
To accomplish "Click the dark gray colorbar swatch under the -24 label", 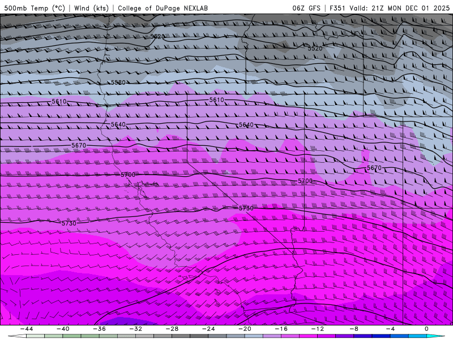I will [x=199, y=336].
